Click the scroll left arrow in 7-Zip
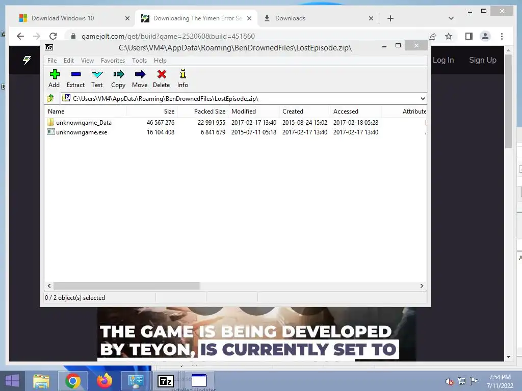This screenshot has width=522, height=391. [x=49, y=286]
